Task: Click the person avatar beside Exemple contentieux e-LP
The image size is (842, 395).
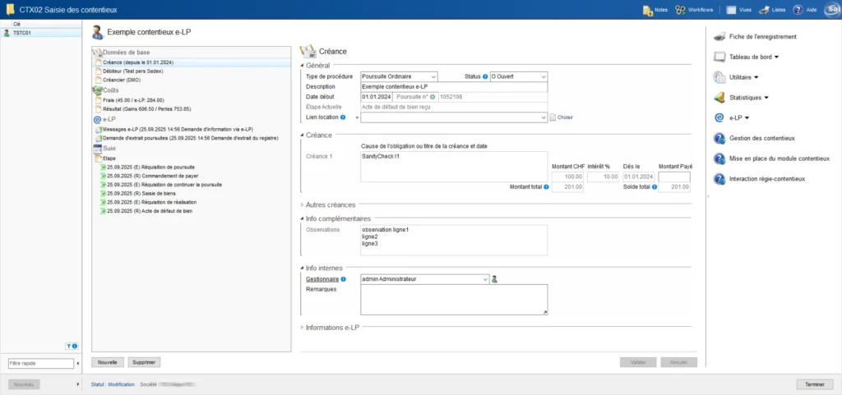Action: tap(97, 32)
